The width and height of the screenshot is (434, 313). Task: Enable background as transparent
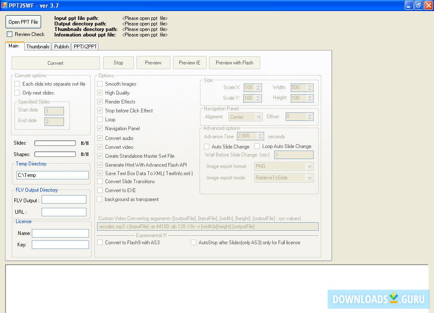point(100,199)
